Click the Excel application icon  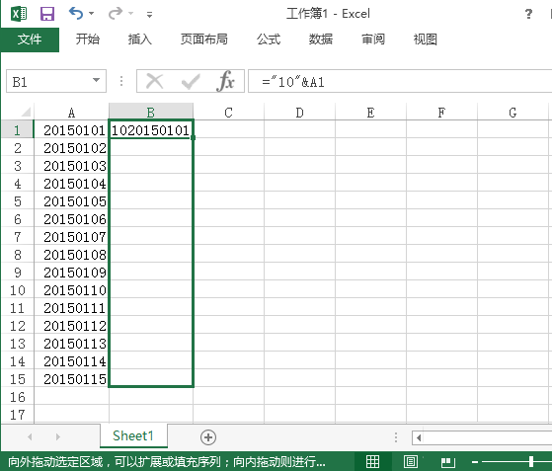coord(19,14)
